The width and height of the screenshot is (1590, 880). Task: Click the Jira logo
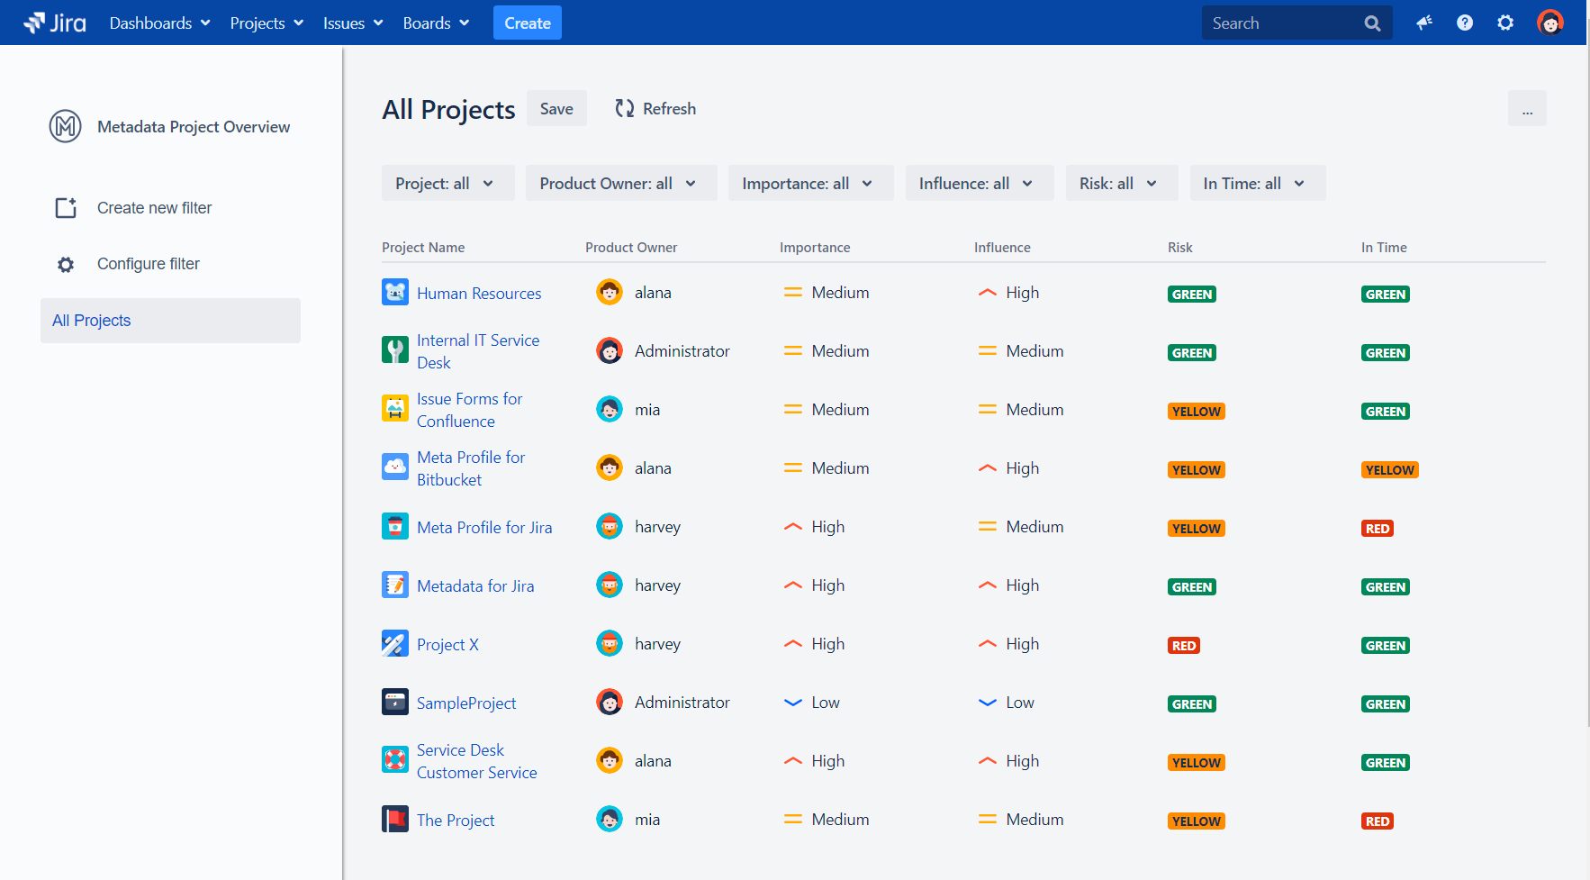[x=55, y=23]
